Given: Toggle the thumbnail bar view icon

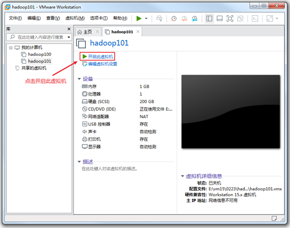Looking at the screenshot, I should pos(219,18).
